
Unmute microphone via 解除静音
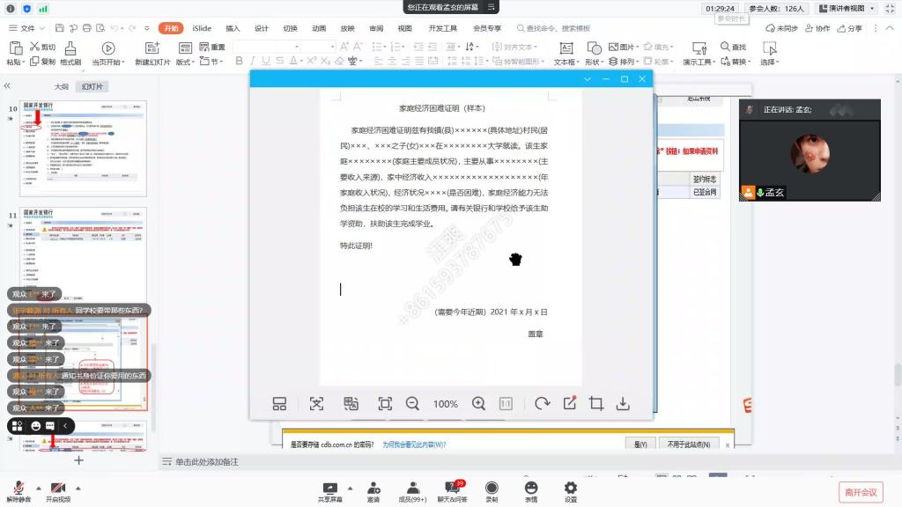click(18, 490)
